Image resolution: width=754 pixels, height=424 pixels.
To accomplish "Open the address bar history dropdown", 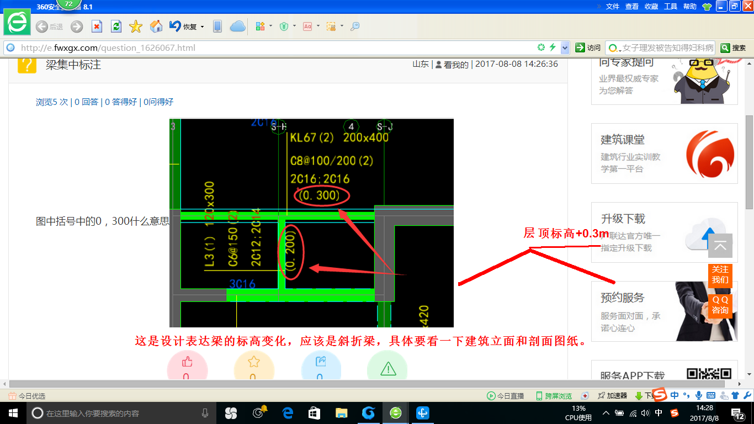I will click(x=565, y=47).
